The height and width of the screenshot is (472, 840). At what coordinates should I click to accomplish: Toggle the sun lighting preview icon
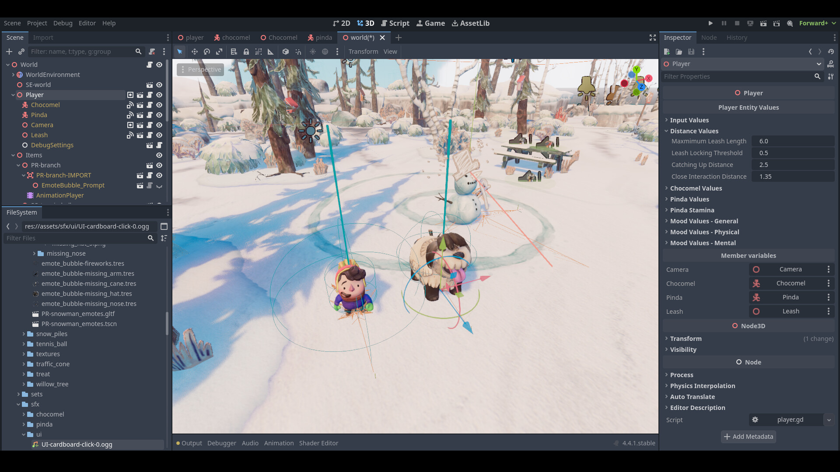pyautogui.click(x=313, y=52)
